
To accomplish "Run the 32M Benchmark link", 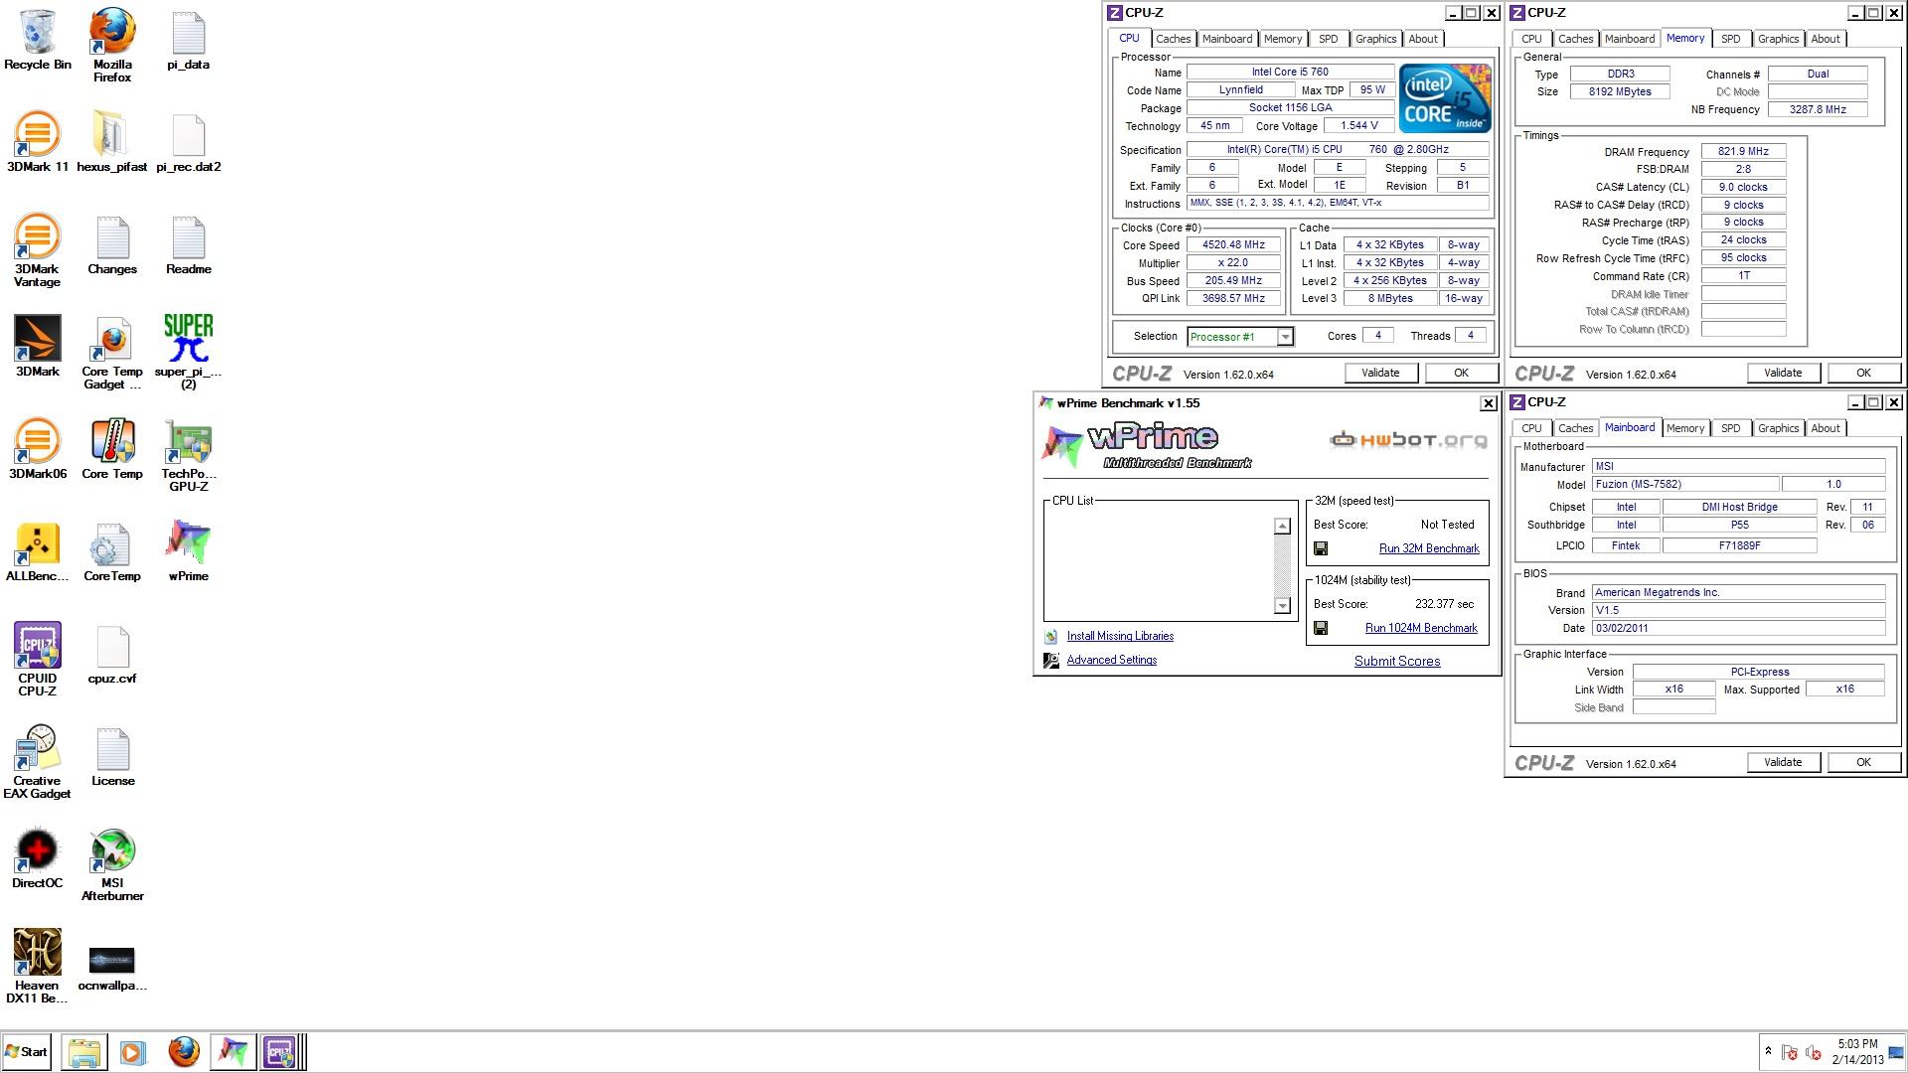I will click(1429, 548).
